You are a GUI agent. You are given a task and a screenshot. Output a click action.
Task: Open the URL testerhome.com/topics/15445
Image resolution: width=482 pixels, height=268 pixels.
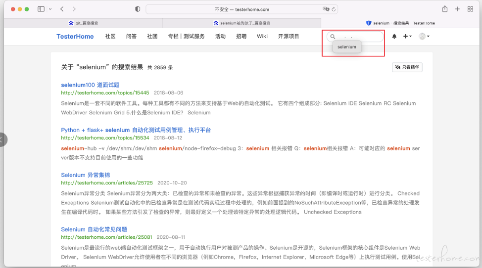(x=105, y=92)
